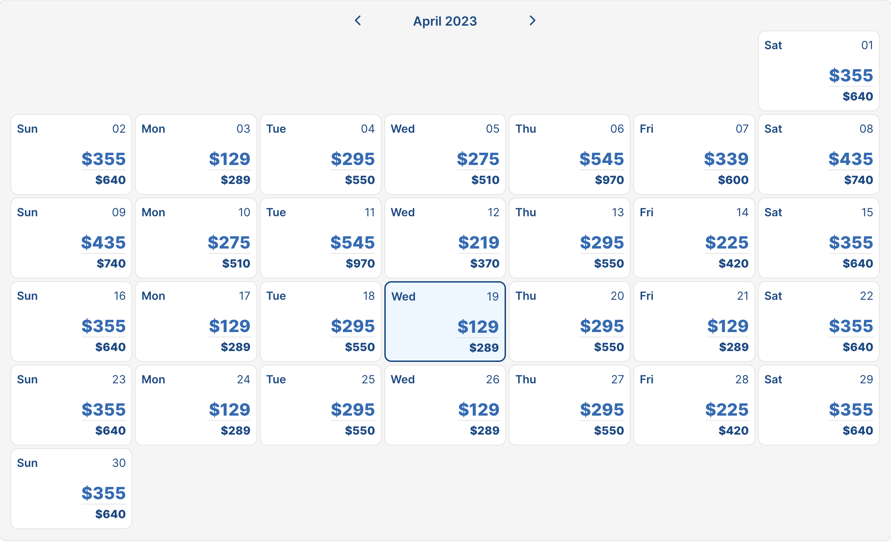Screen dimensions: 891x542
Task: Click the April 2023 month heading
Action: coord(445,21)
